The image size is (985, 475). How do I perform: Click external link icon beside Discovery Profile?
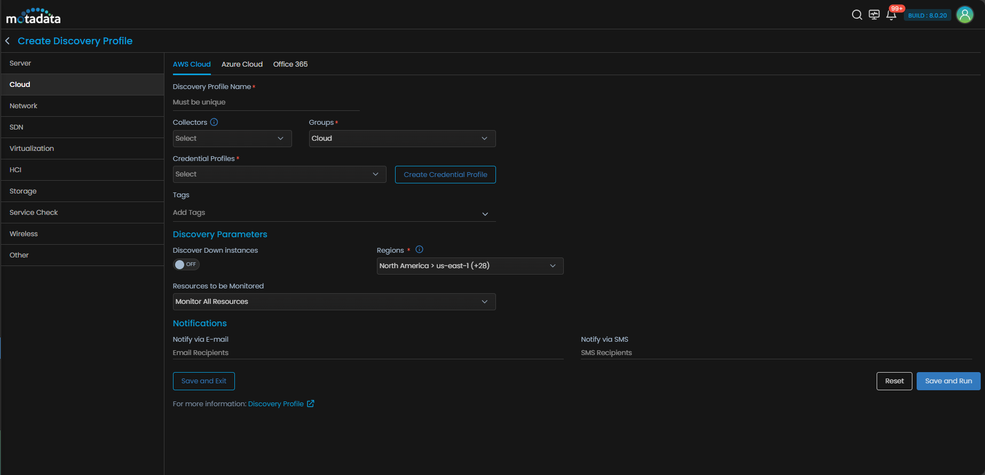pos(311,404)
